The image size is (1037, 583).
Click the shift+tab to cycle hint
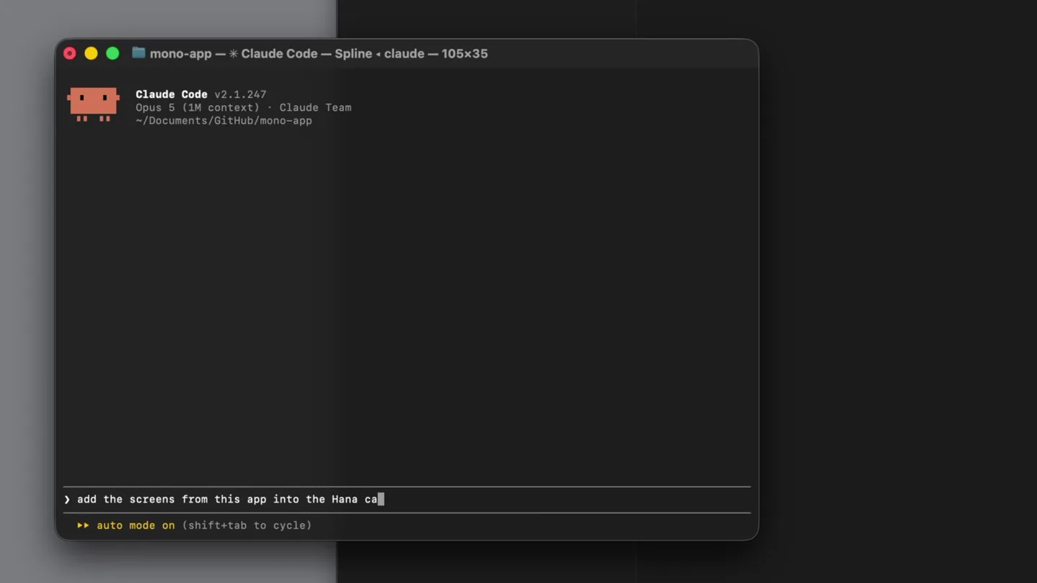click(247, 525)
